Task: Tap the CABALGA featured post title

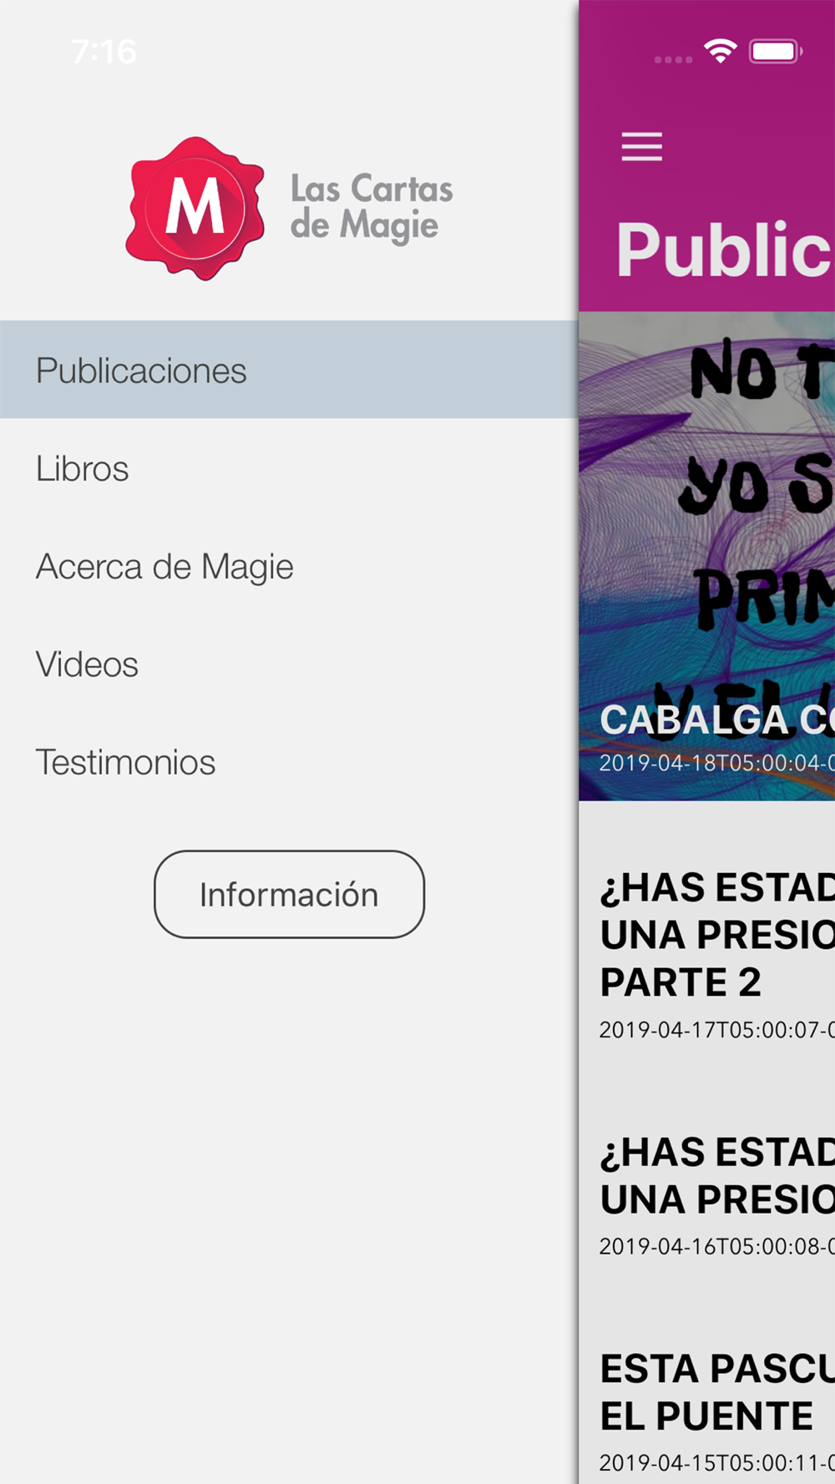Action: click(716, 719)
